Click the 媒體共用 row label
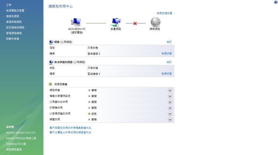 (x=54, y=119)
